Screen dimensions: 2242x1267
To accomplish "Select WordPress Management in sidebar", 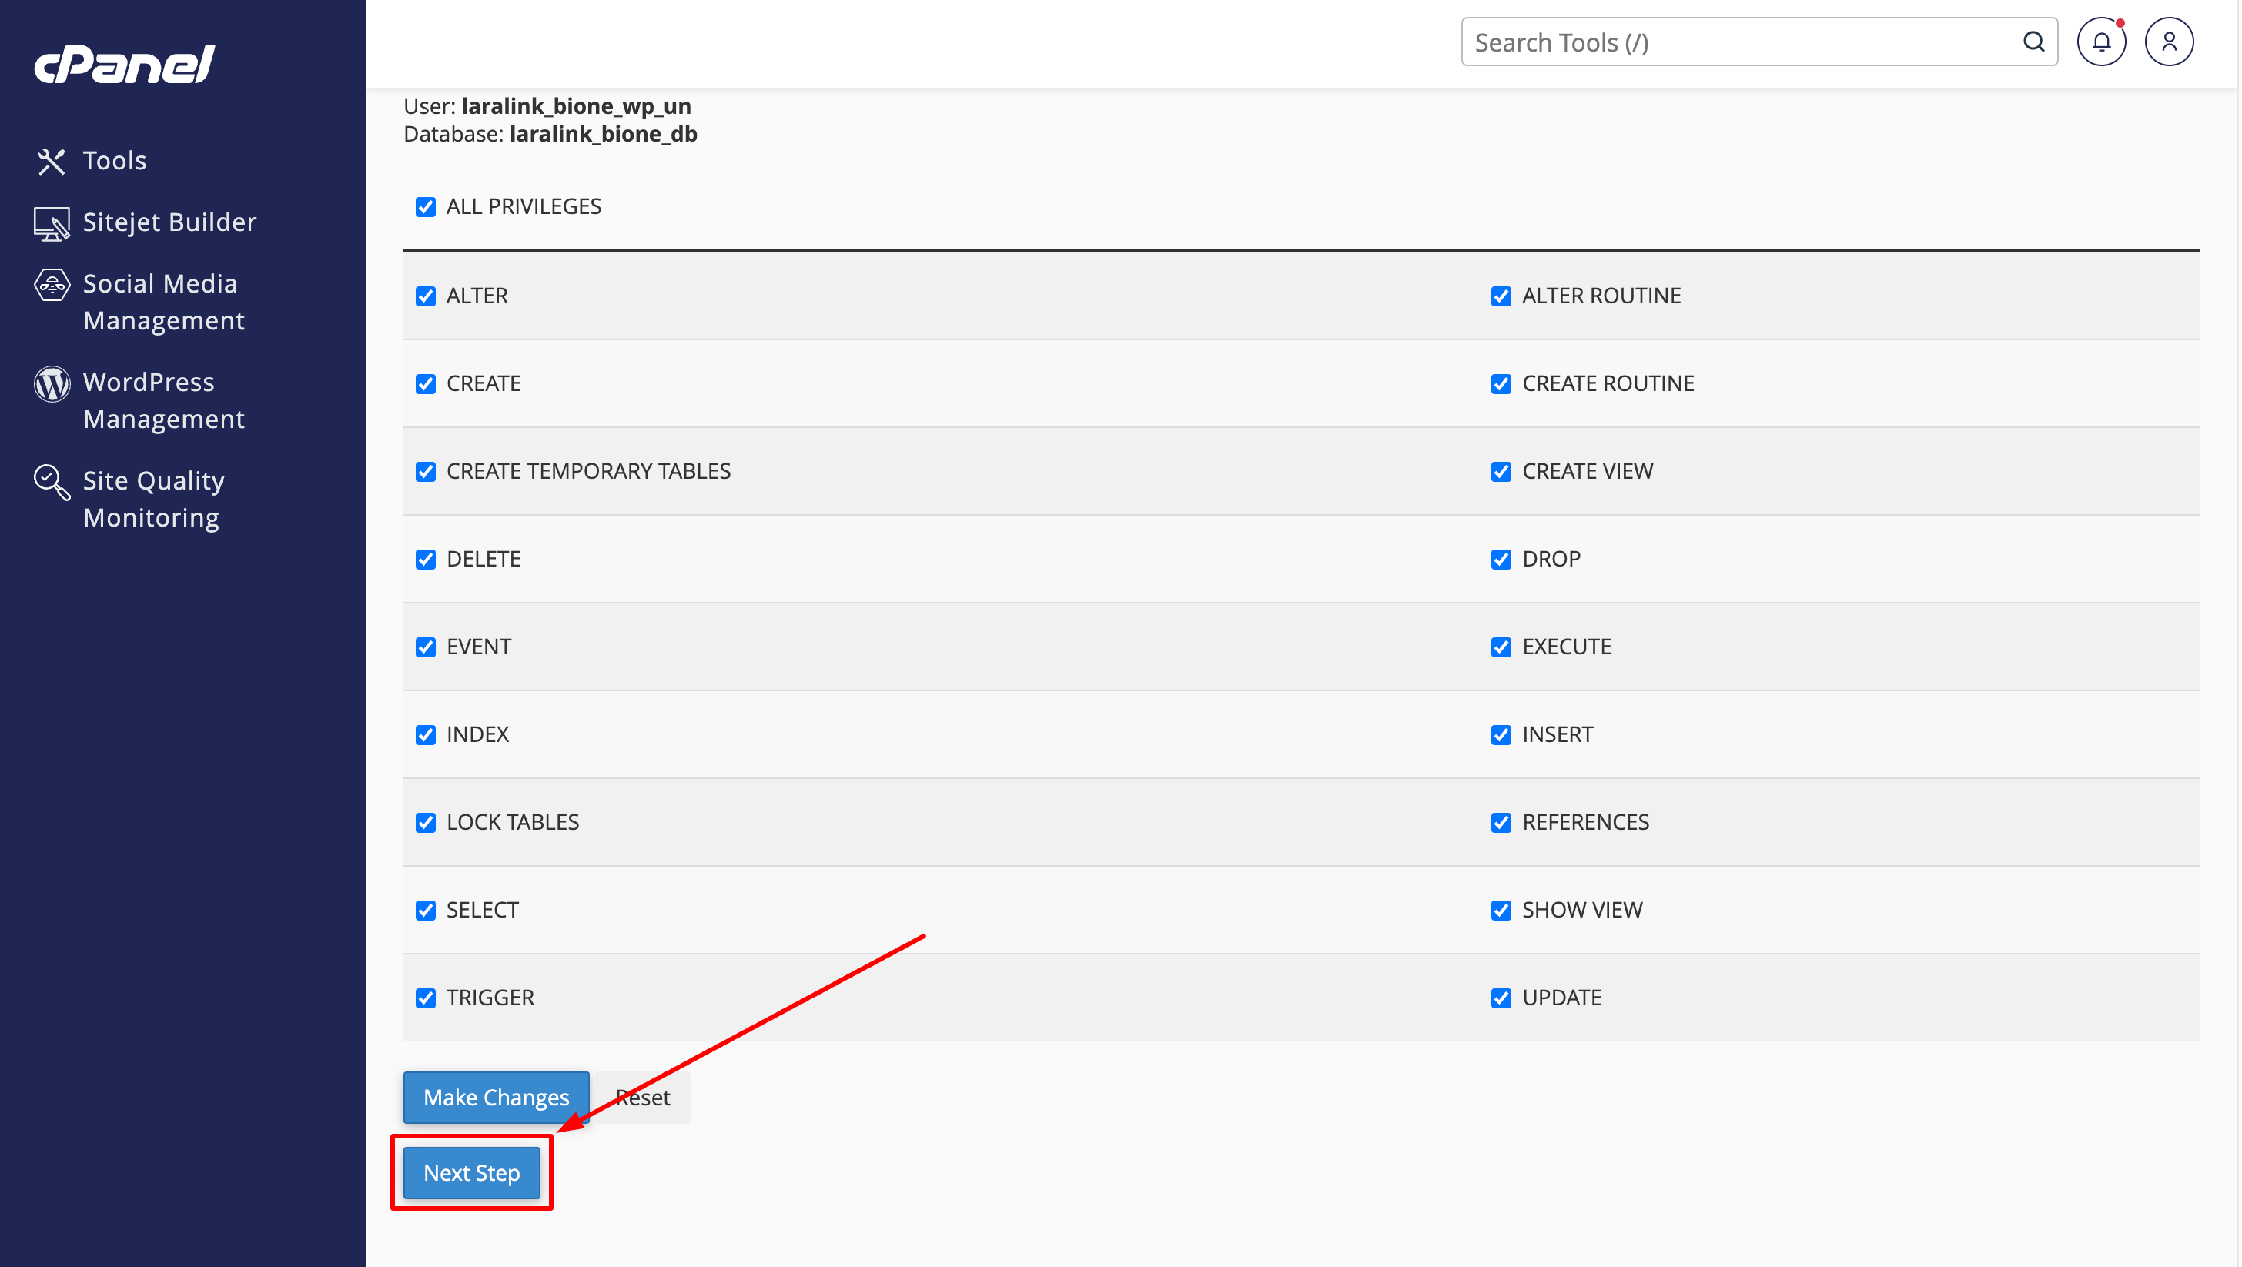I will (164, 400).
